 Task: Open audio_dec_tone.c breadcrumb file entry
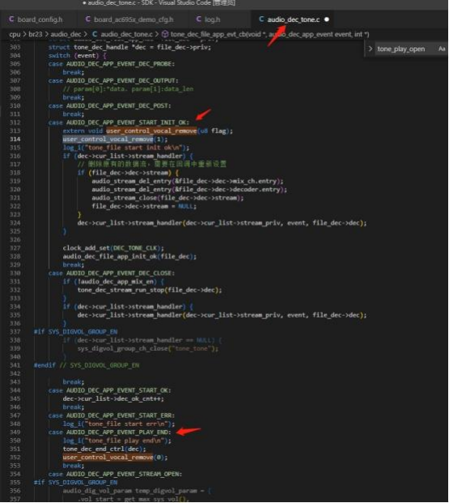click(126, 34)
